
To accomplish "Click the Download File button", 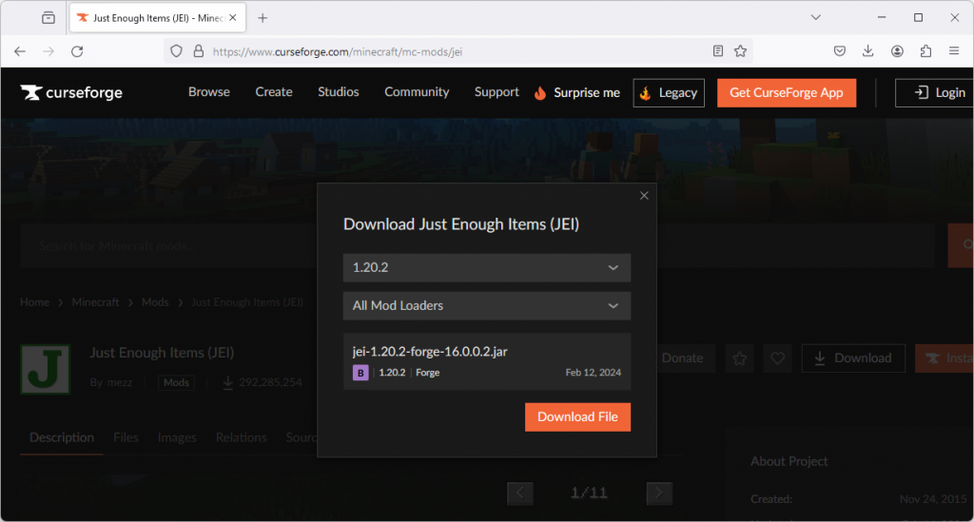I will click(x=577, y=417).
